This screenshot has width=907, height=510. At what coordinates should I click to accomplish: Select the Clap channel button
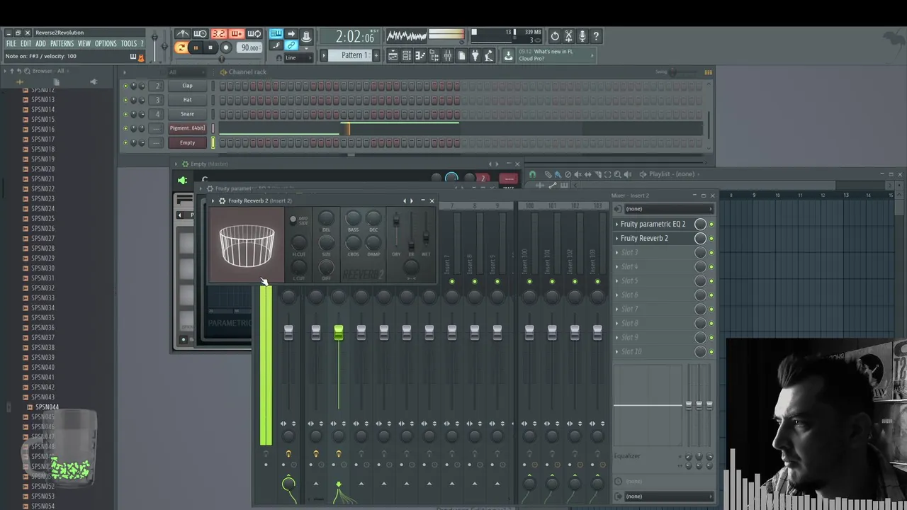pyautogui.click(x=187, y=86)
